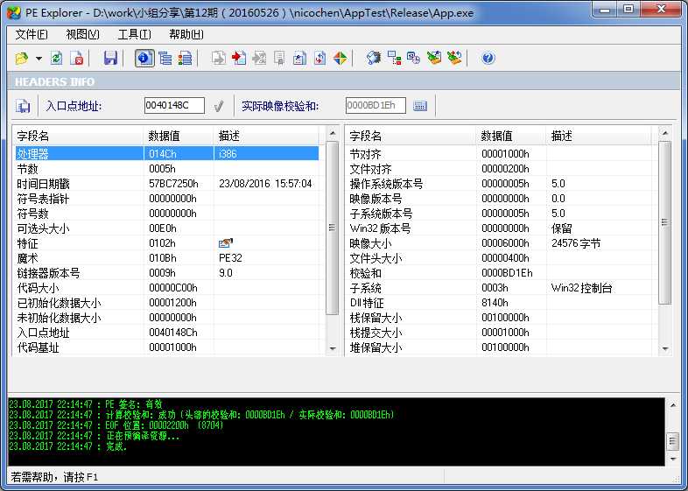Select the 链接器版本号 row
This screenshot has width=688, height=491.
(166, 273)
